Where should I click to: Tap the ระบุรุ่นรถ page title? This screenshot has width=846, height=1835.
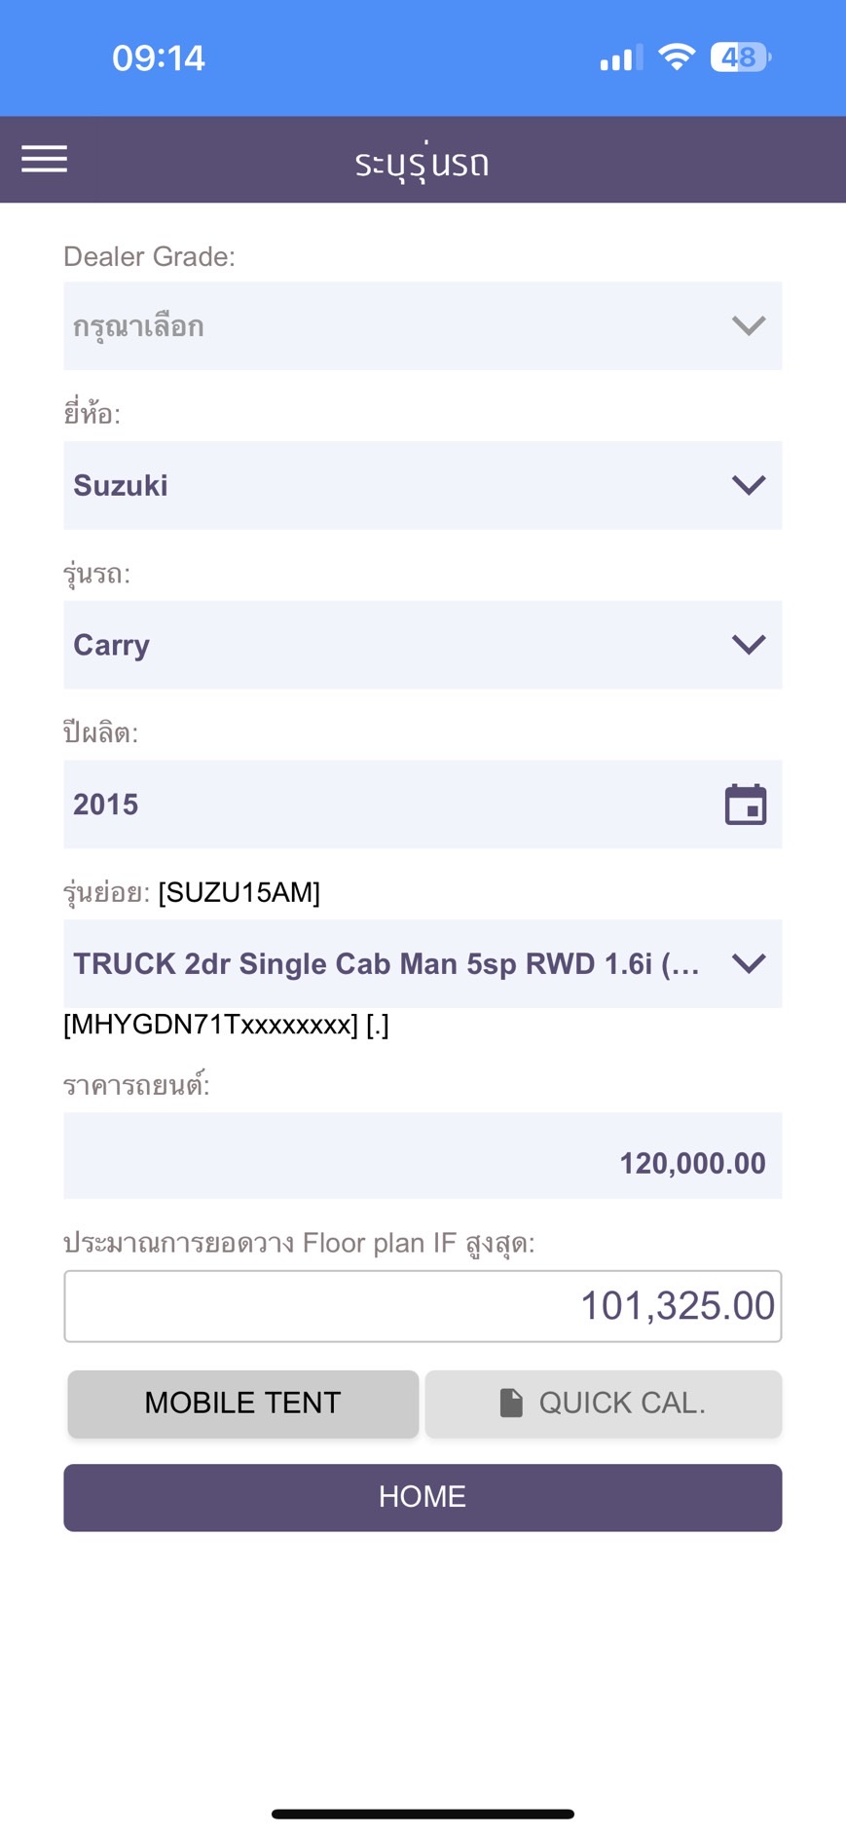click(x=422, y=162)
